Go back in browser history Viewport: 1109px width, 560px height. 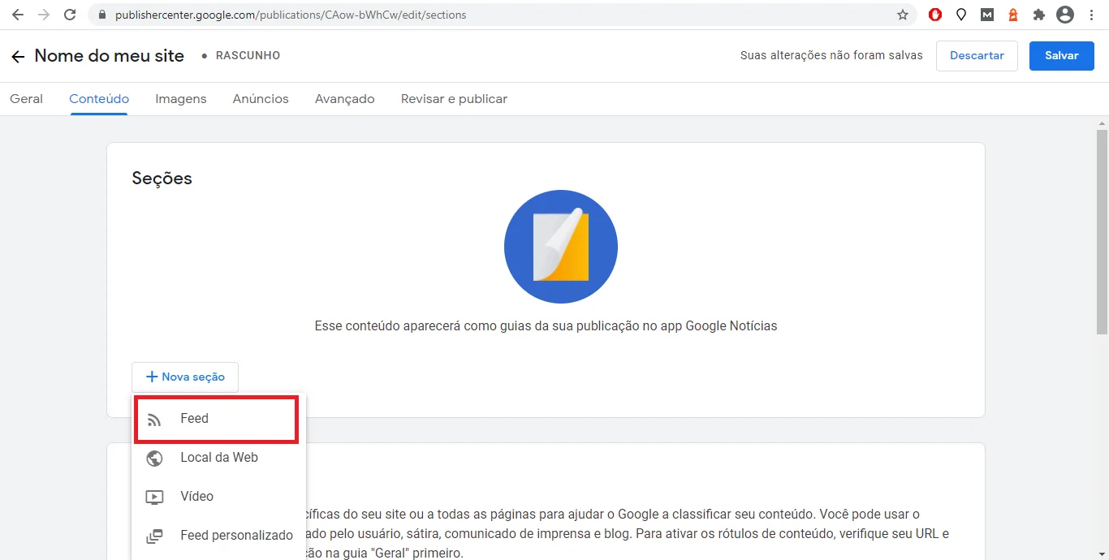(18, 15)
